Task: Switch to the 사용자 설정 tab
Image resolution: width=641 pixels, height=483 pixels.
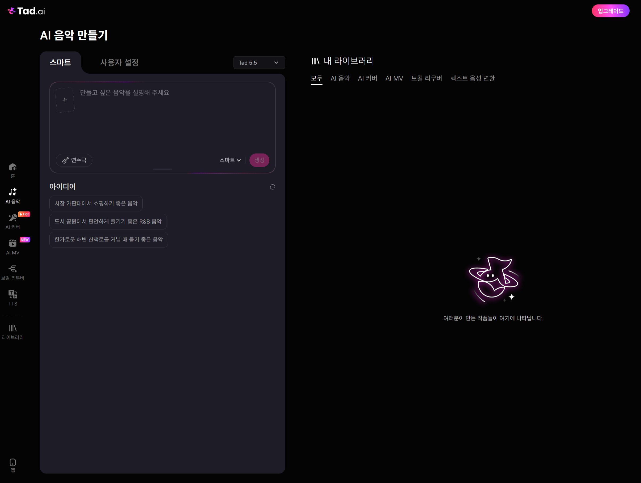Action: [x=119, y=62]
